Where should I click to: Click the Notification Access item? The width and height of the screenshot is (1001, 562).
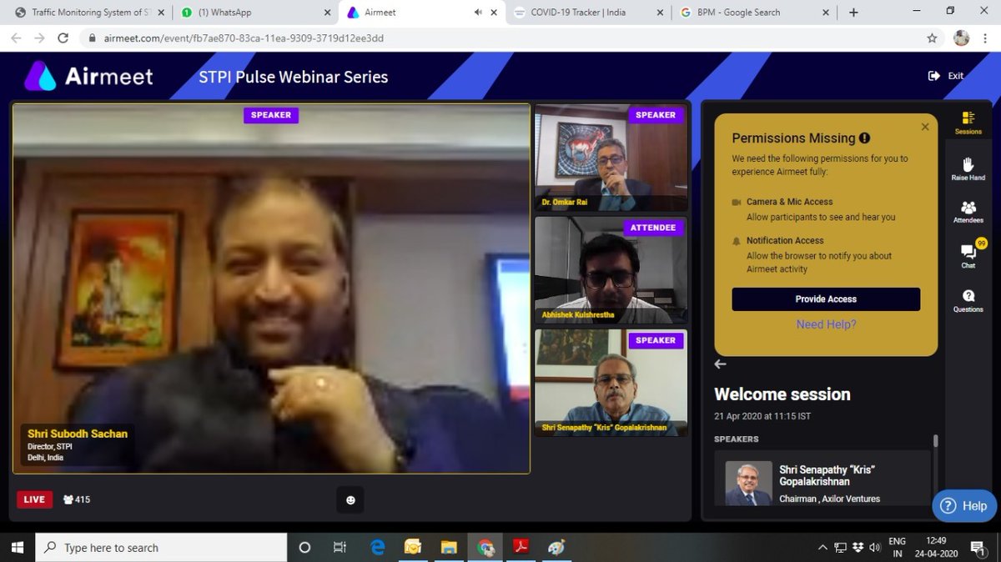tap(785, 240)
